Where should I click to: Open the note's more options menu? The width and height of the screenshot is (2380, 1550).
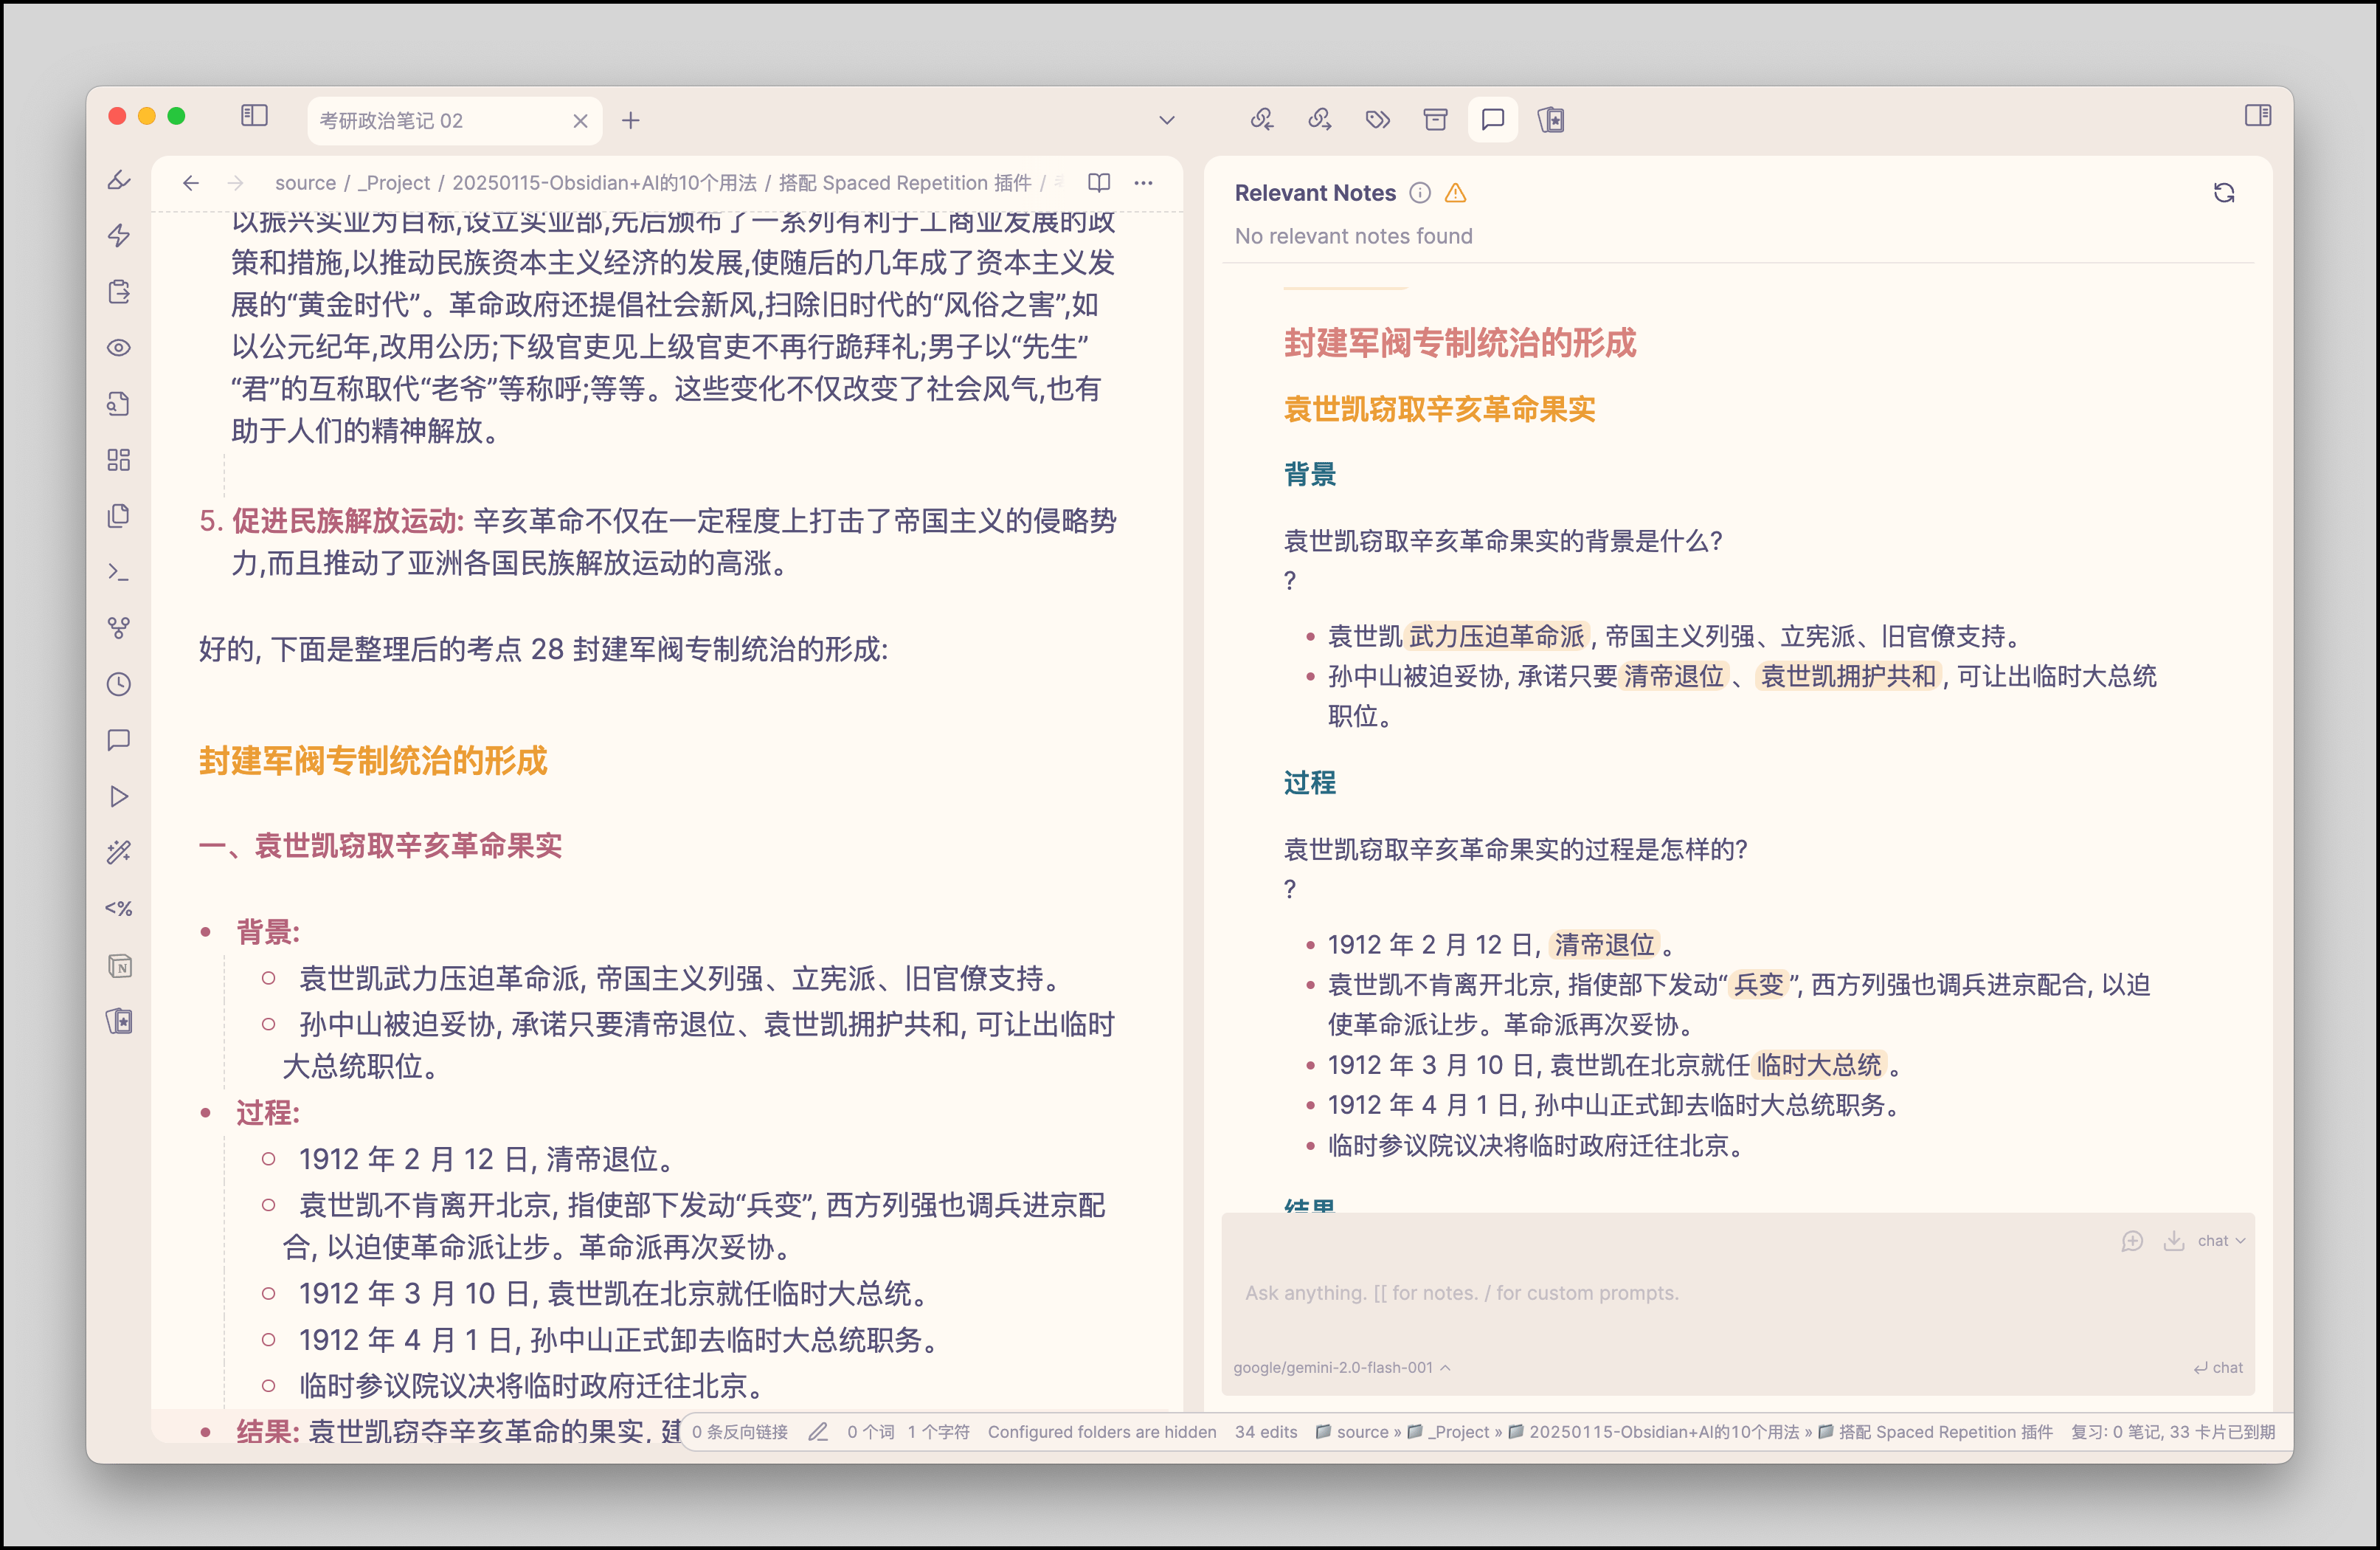(x=1143, y=183)
